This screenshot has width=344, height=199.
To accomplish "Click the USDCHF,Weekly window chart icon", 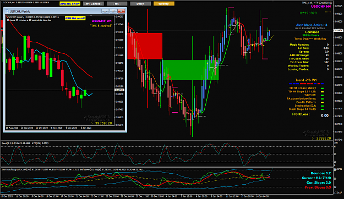I will click(7, 11).
